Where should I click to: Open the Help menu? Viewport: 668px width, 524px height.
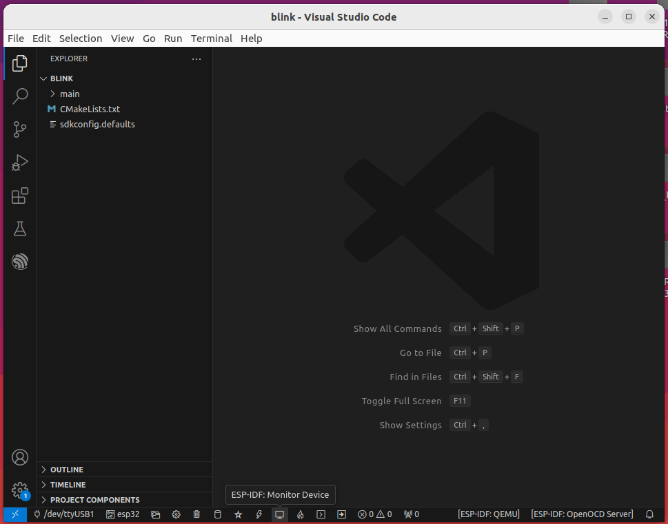(252, 39)
